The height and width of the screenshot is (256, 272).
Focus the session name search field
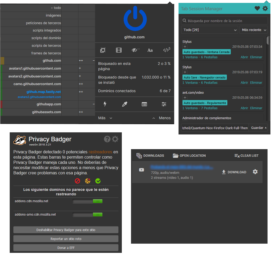[x=224, y=21]
